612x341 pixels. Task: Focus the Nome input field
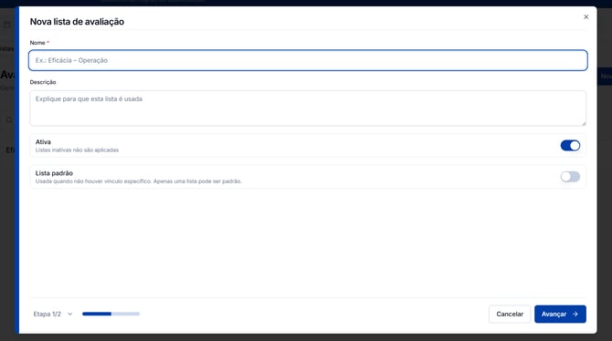click(x=308, y=60)
